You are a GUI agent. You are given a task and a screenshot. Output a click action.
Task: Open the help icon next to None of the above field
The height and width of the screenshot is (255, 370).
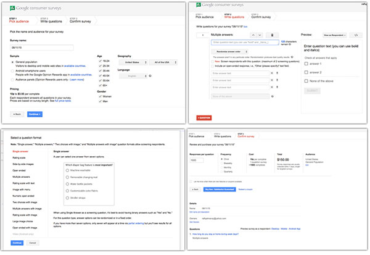tap(273, 96)
